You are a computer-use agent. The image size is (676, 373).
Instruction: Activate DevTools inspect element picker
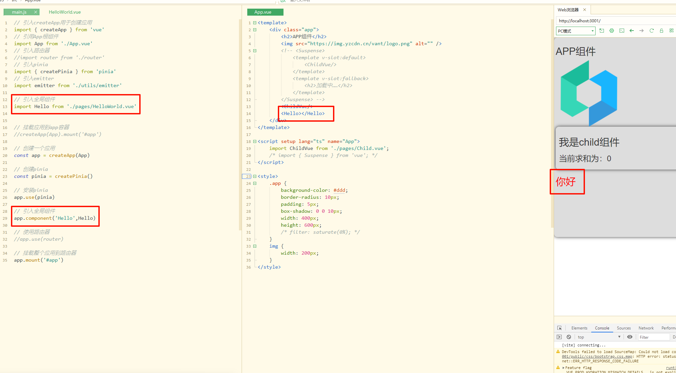pos(559,328)
